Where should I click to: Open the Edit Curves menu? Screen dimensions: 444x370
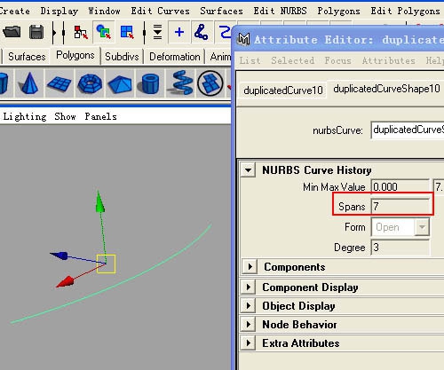[160, 12]
